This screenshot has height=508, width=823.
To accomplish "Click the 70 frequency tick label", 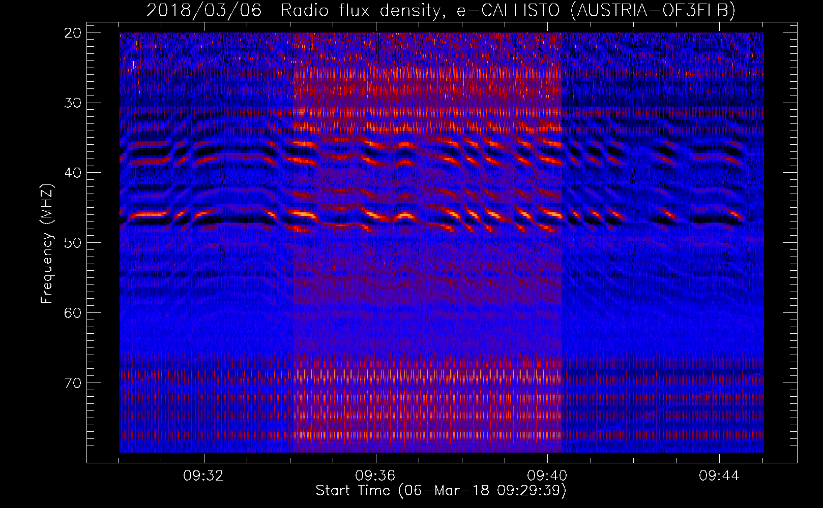I will 73,383.
